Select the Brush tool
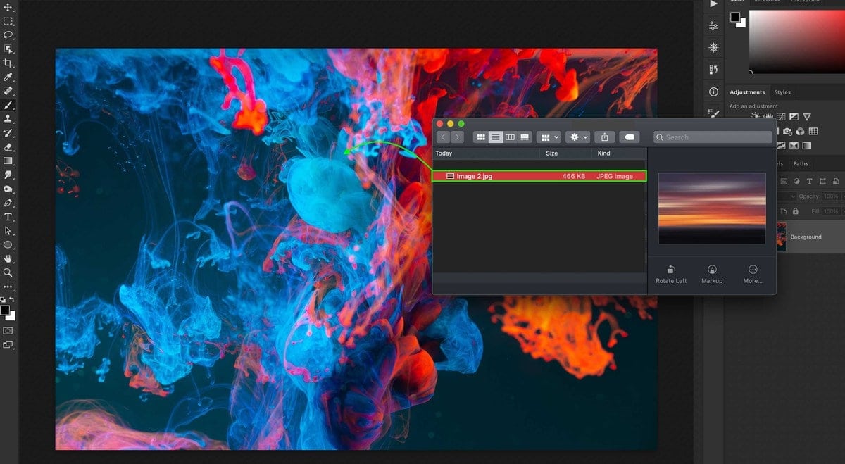Screen dimensions: 845x464 point(8,105)
